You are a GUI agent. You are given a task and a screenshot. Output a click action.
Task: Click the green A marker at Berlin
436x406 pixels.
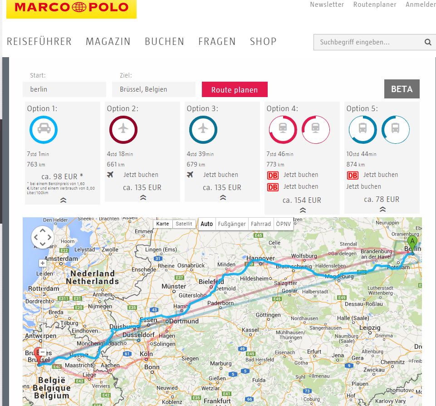pyautogui.click(x=412, y=244)
